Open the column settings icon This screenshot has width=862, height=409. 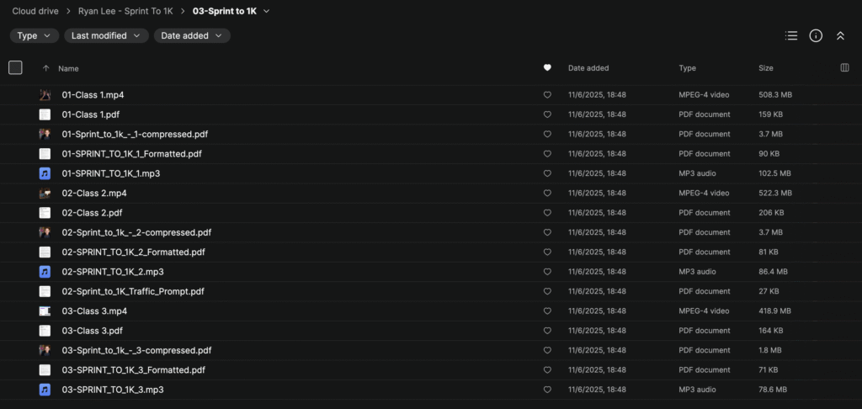coord(844,68)
